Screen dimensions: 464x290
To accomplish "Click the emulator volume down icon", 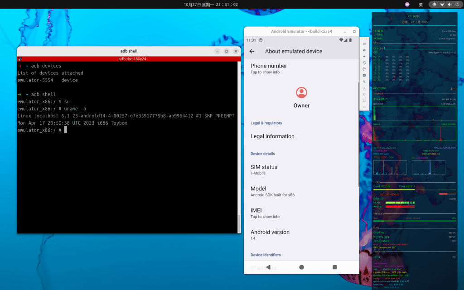I will click(364, 57).
